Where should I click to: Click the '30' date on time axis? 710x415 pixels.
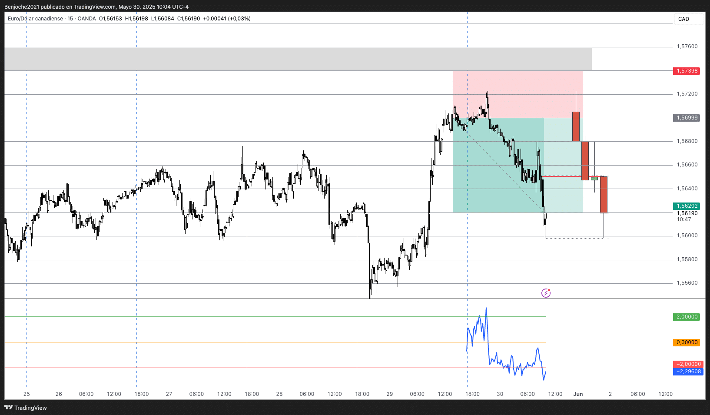point(500,394)
